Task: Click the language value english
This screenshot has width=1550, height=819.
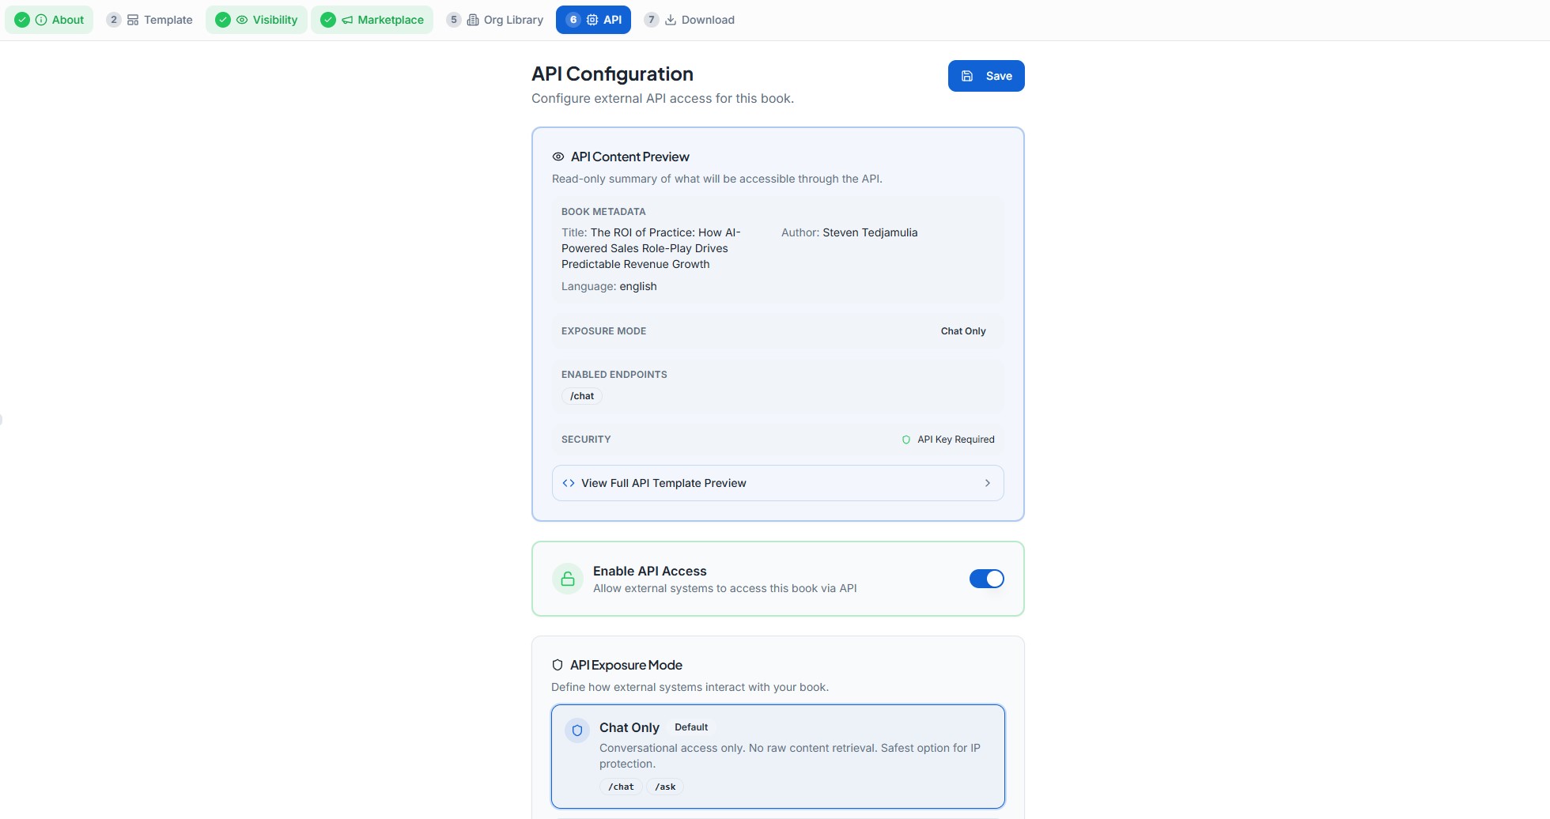Action: coord(638,286)
